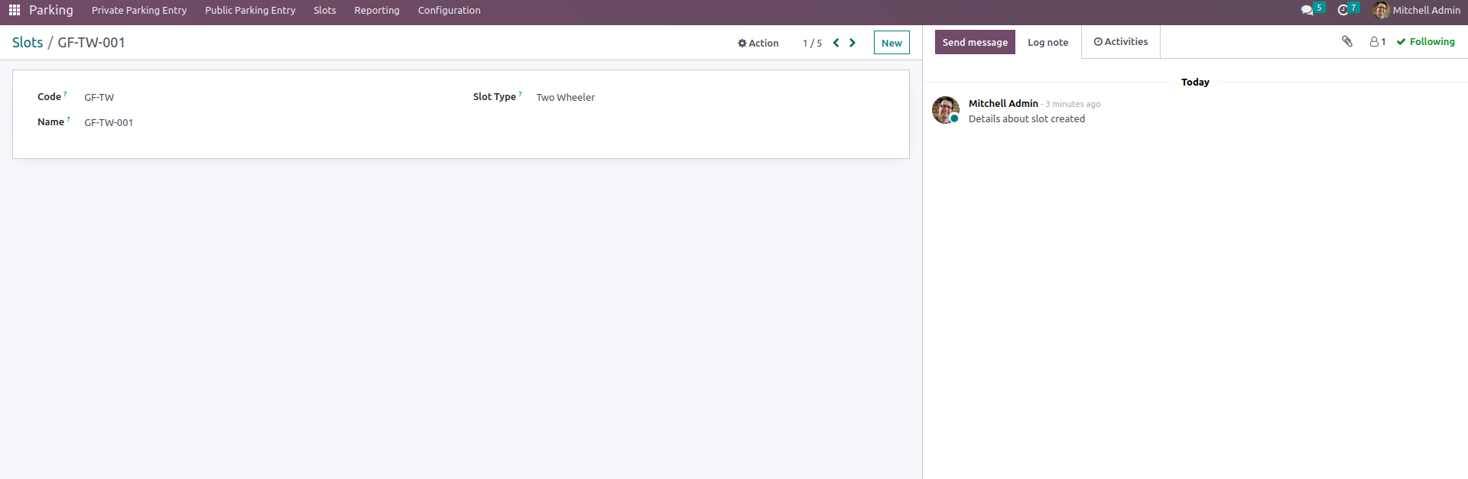The image size is (1468, 479).
Task: Open the apps grid home menu
Action: coord(14,10)
